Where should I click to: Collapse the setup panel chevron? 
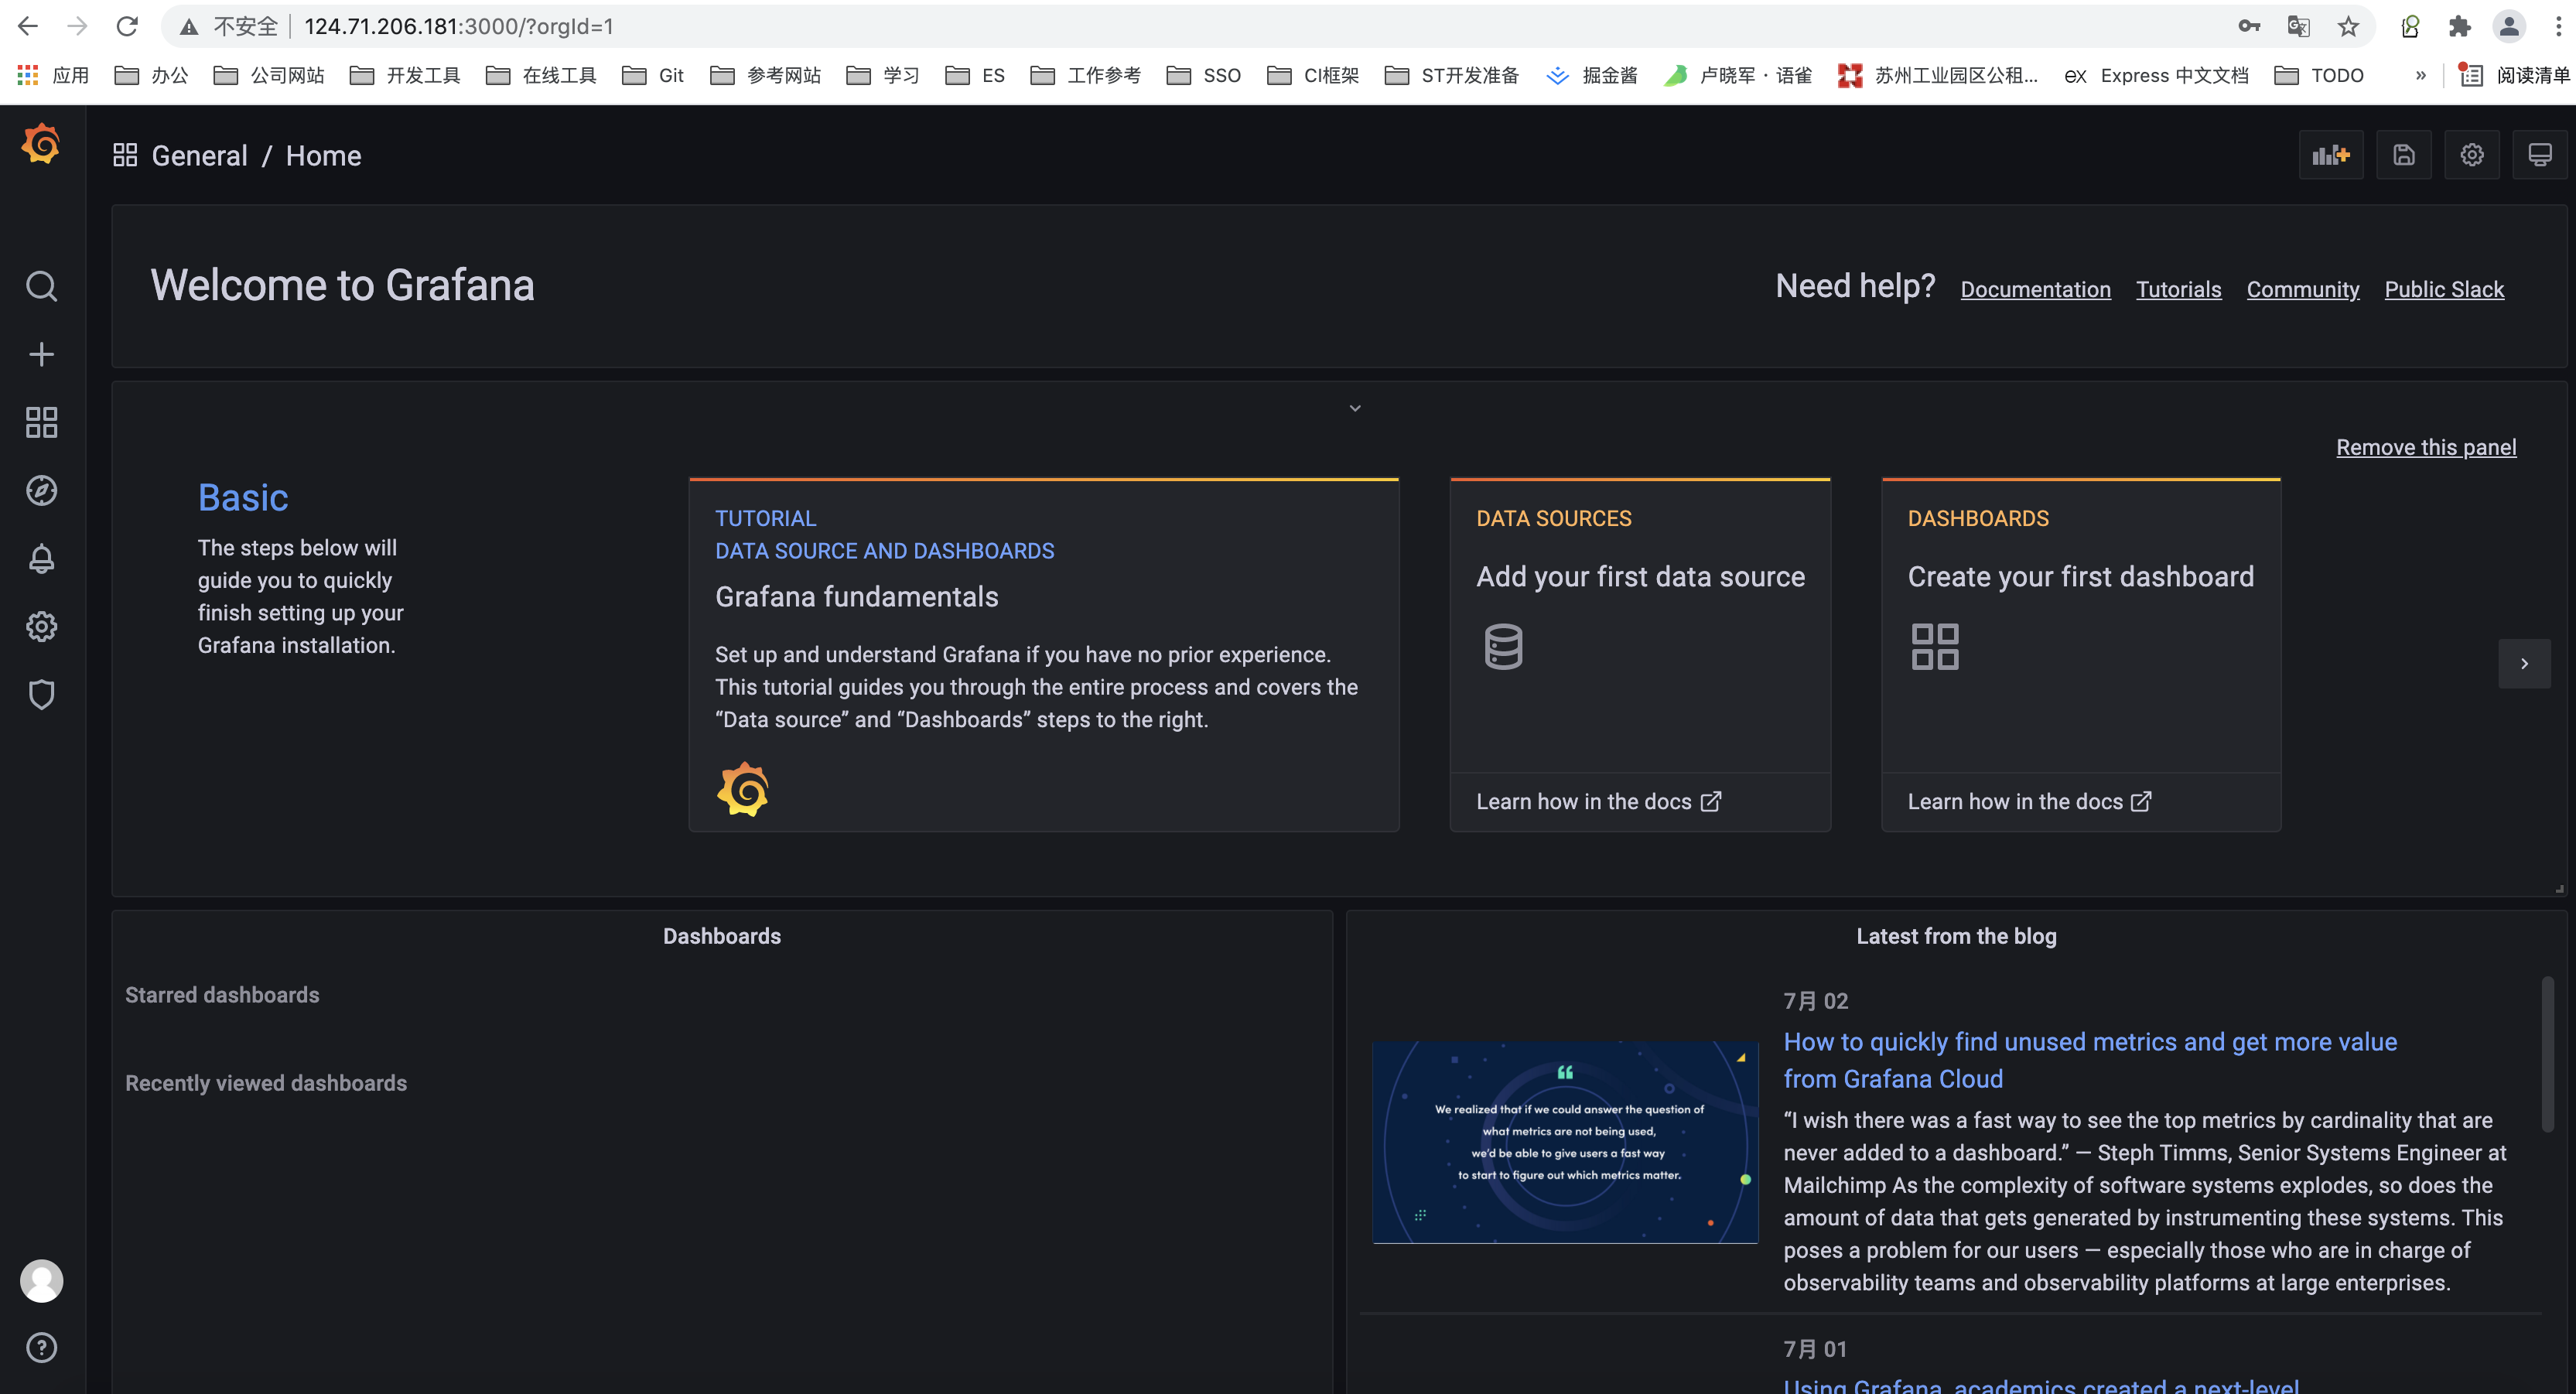coord(1355,408)
